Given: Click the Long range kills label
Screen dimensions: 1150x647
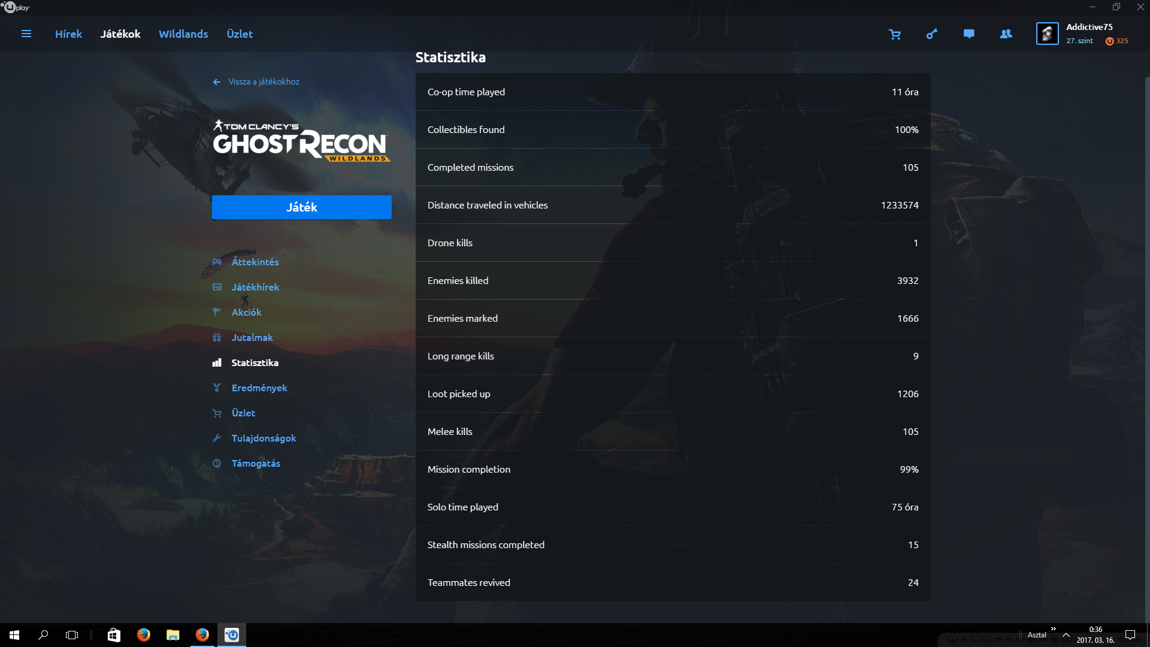Looking at the screenshot, I should pyautogui.click(x=461, y=356).
